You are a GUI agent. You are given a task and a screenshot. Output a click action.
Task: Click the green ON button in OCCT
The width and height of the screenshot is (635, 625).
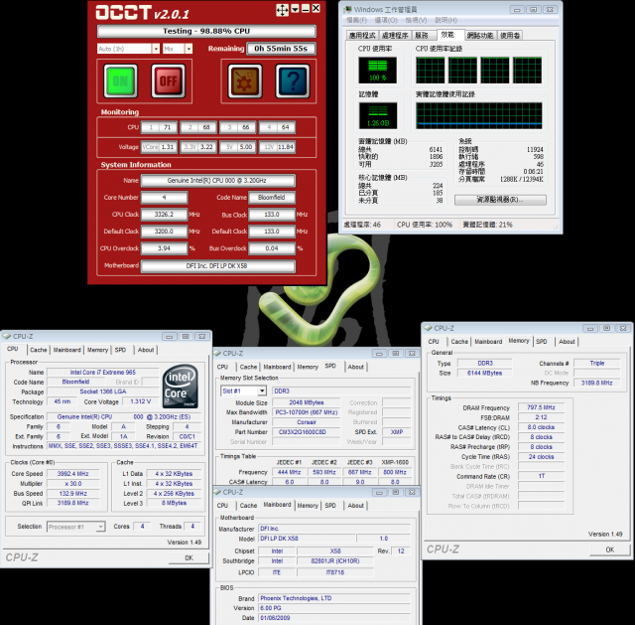point(120,80)
